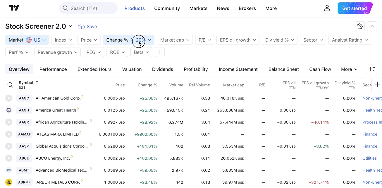Switch to the Cash Flow tab
This screenshot has height=188, width=382.
[x=320, y=69]
